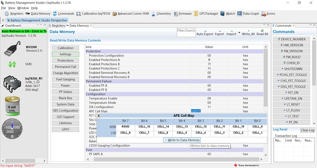Open the Help menu
This screenshot has height=168, width=317.
click(x=34, y=8)
